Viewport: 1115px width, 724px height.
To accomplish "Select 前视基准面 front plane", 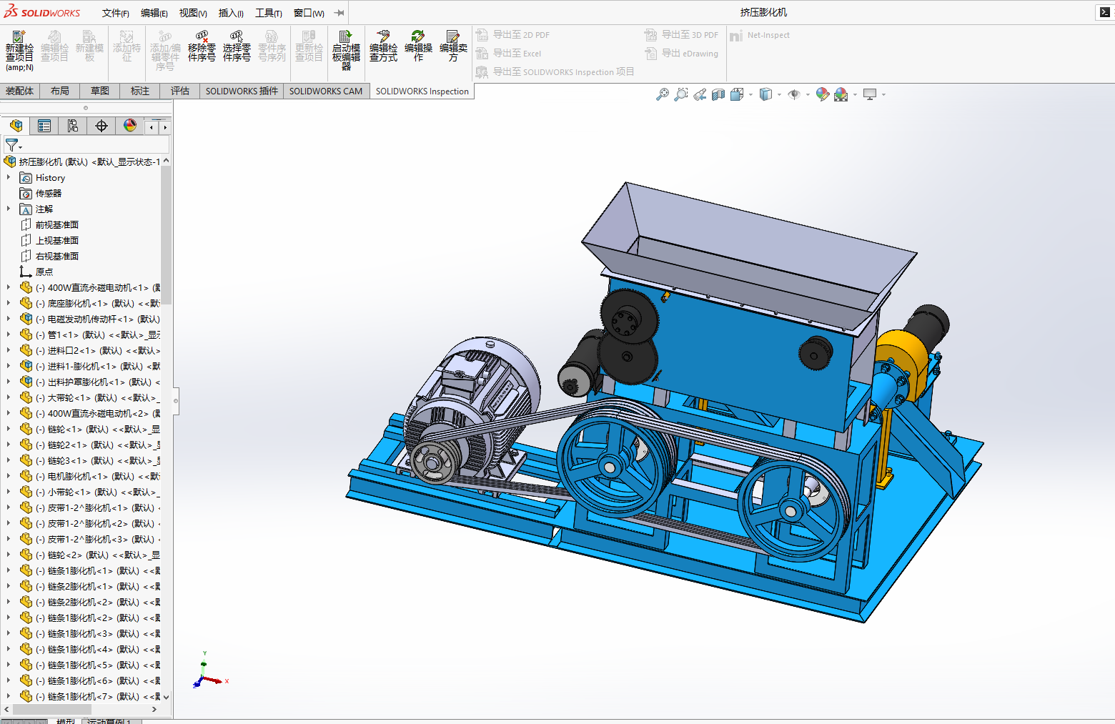I will 57,224.
